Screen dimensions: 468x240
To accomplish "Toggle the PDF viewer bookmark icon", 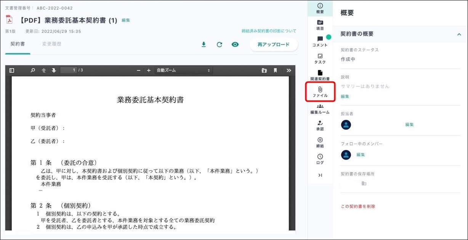I will click(x=275, y=70).
